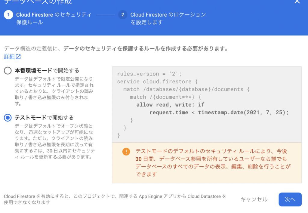The height and width of the screenshot is (213, 308).
Task: Click step 1 circle for security rules
Action: 8,15
